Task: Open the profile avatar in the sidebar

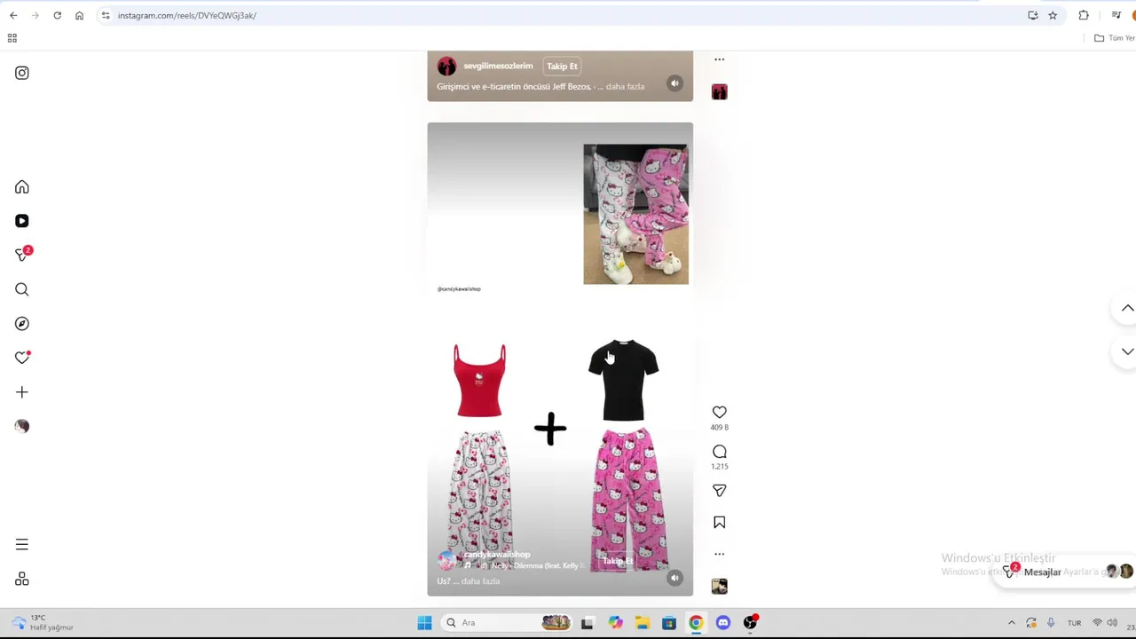Action: pyautogui.click(x=22, y=426)
